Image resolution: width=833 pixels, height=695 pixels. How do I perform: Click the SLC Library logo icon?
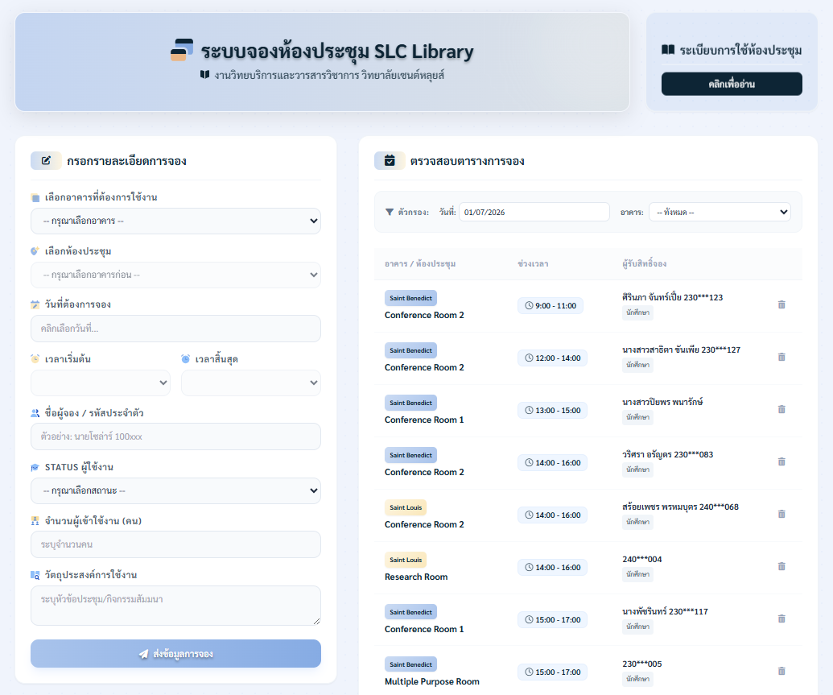point(182,50)
